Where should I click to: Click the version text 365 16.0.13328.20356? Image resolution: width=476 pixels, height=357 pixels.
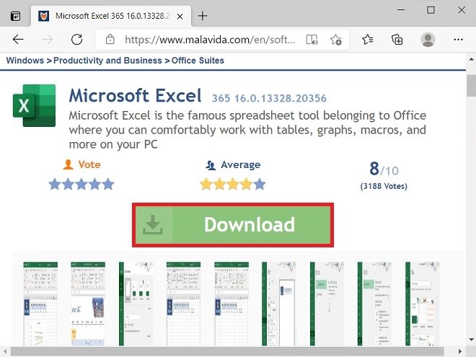[x=269, y=98]
